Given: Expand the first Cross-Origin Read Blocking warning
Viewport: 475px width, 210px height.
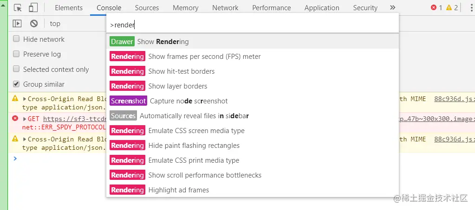Looking at the screenshot, I should tap(25, 99).
